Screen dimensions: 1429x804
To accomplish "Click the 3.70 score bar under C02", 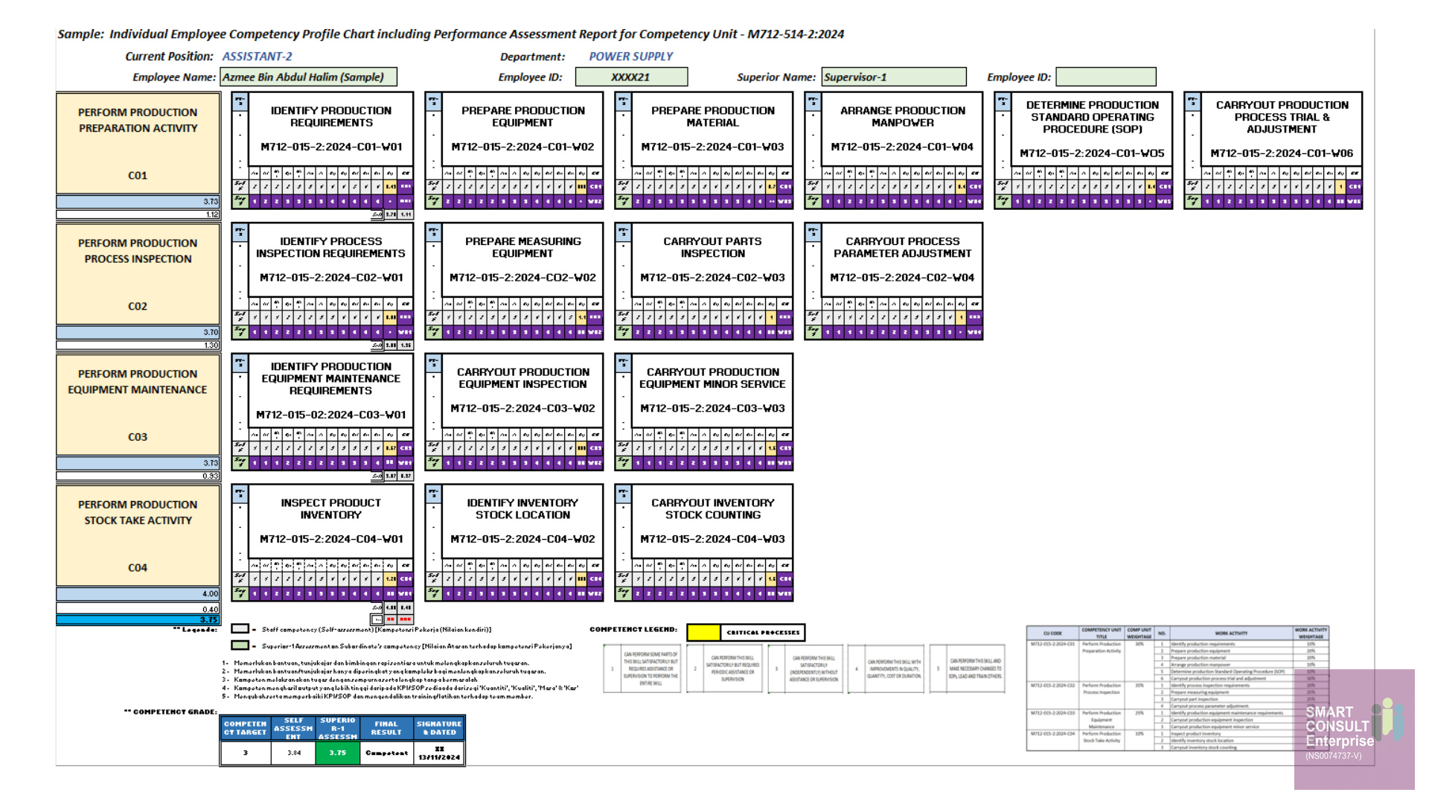I will [138, 333].
